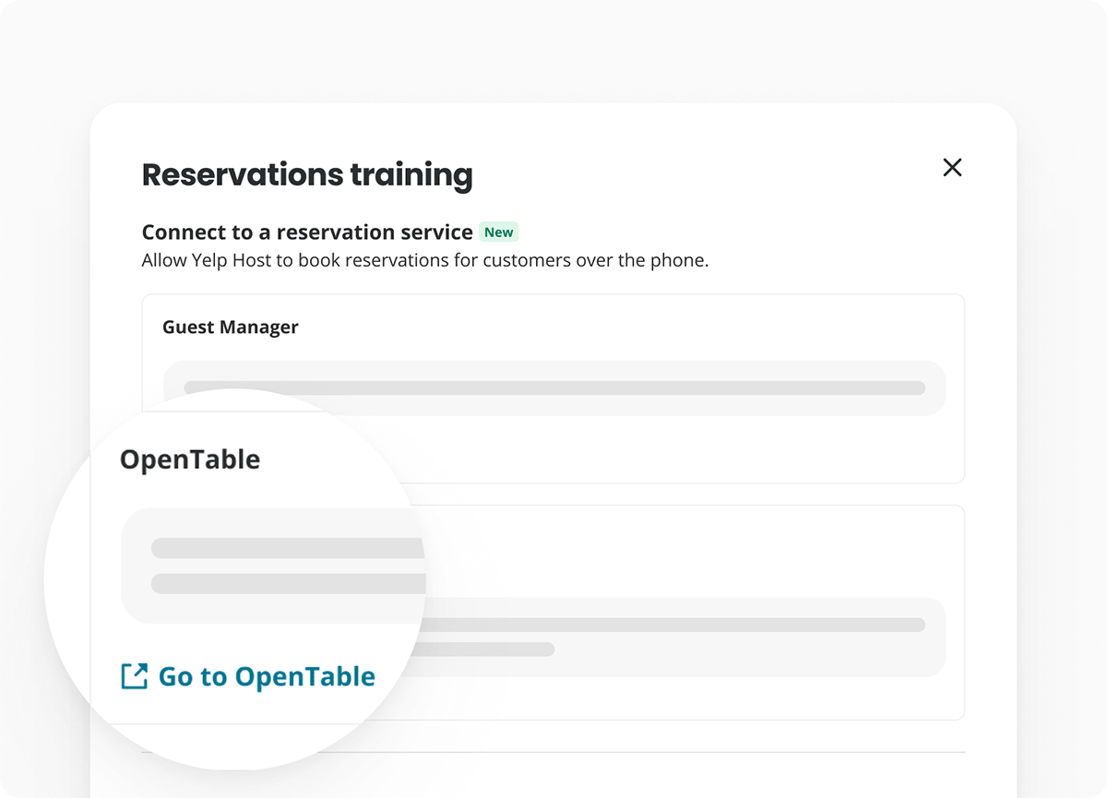Click the long placeholder bar in the lower card
Image resolution: width=1107 pixels, height=798 pixels.
[674, 625]
